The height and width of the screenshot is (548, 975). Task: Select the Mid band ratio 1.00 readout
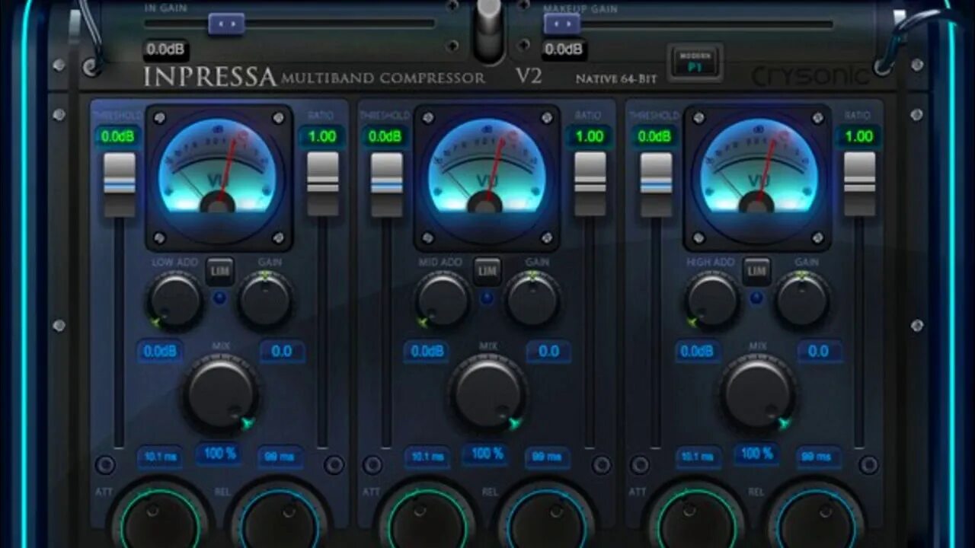[x=589, y=137]
